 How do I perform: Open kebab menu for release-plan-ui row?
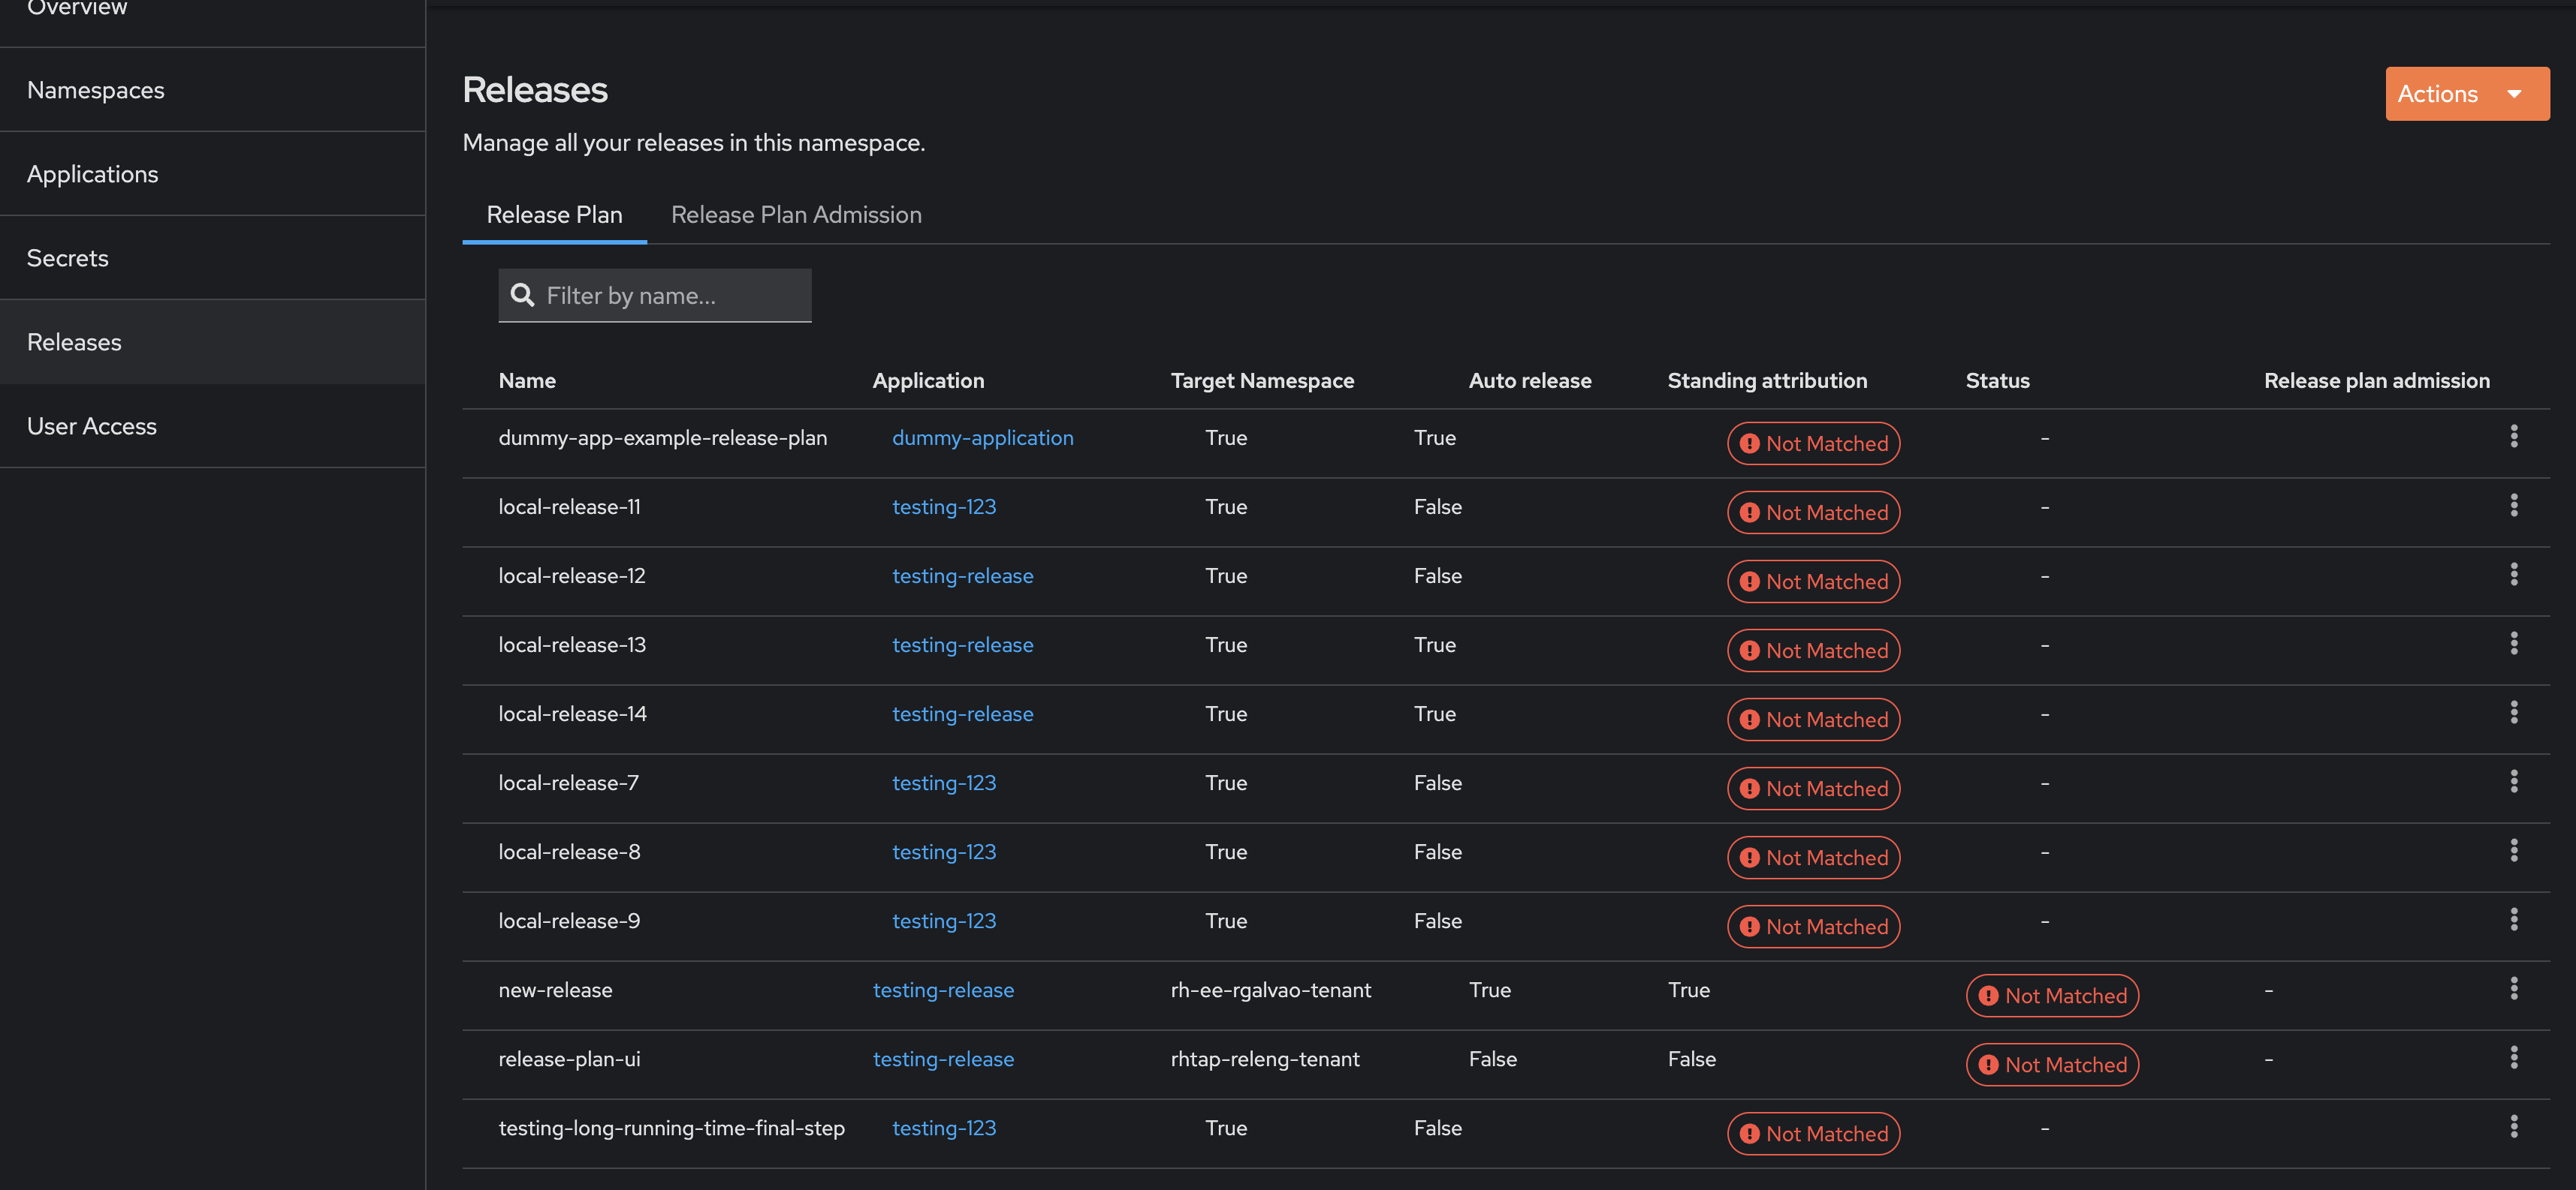pyautogui.click(x=2513, y=1057)
